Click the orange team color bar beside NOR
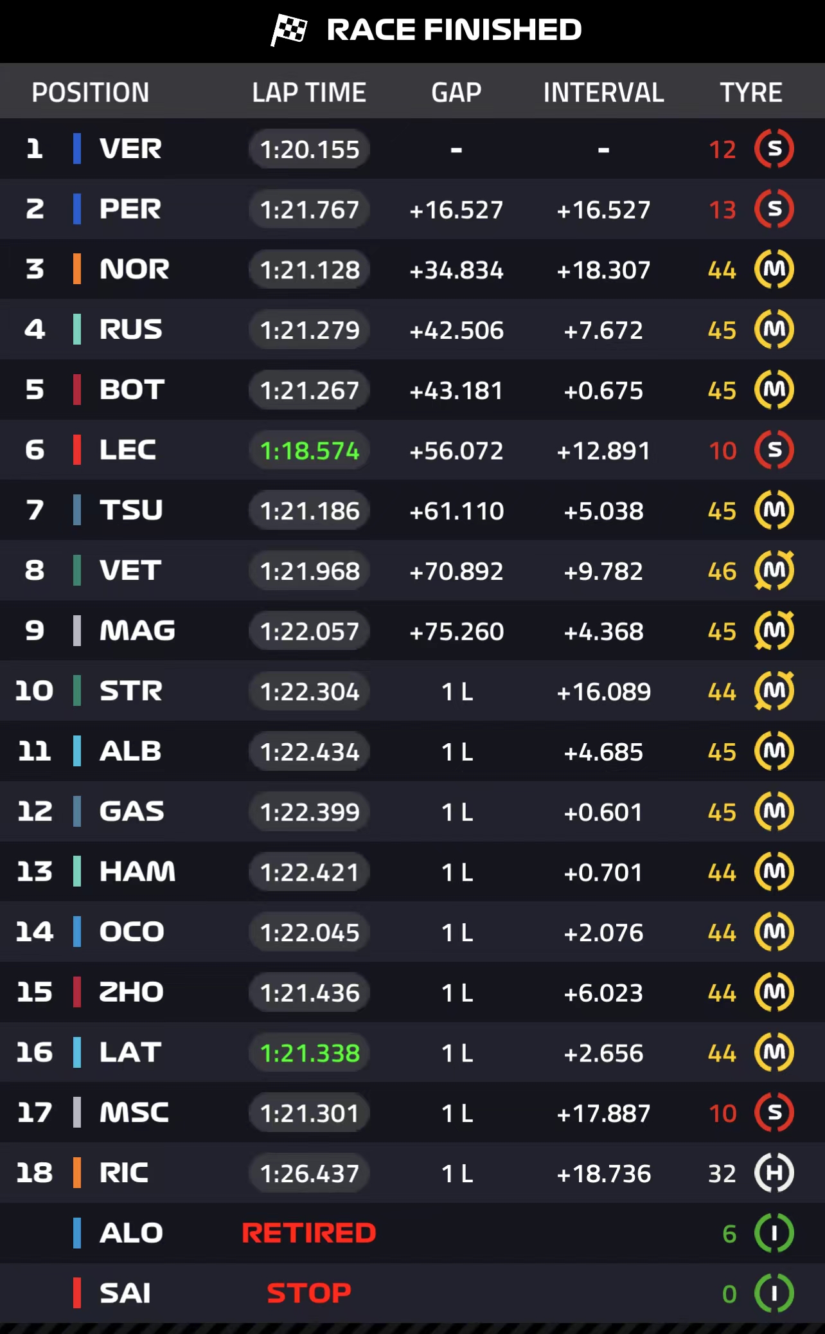Screen dimensions: 825x1334 [77, 269]
